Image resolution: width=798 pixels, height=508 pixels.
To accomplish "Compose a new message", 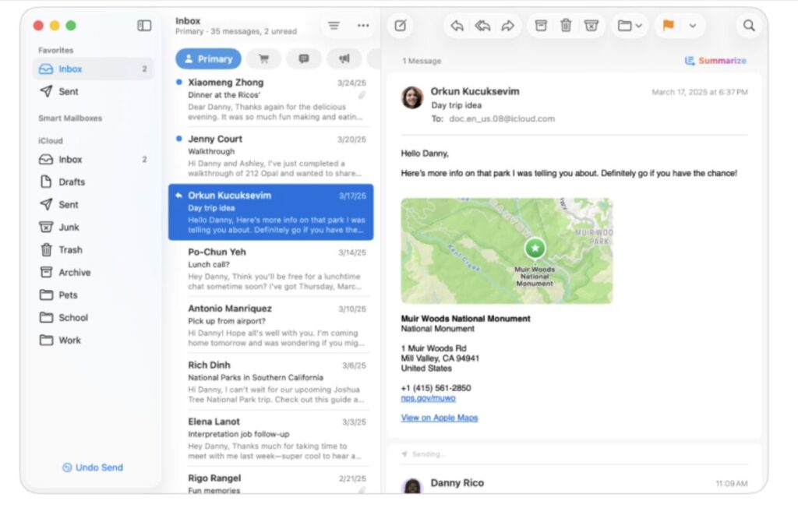I will pos(401,26).
